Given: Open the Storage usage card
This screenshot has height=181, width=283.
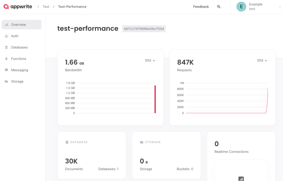Looking at the screenshot, I should coord(166,155).
